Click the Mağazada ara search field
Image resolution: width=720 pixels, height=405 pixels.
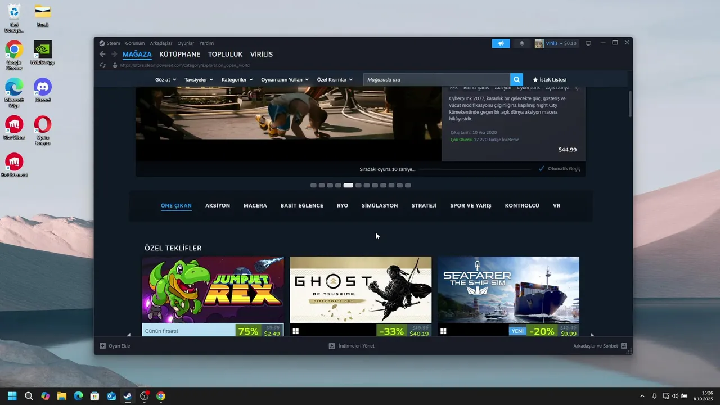(436, 79)
